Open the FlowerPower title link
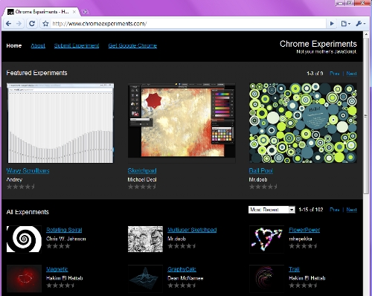Screen dimensions: 372x296 304,230
